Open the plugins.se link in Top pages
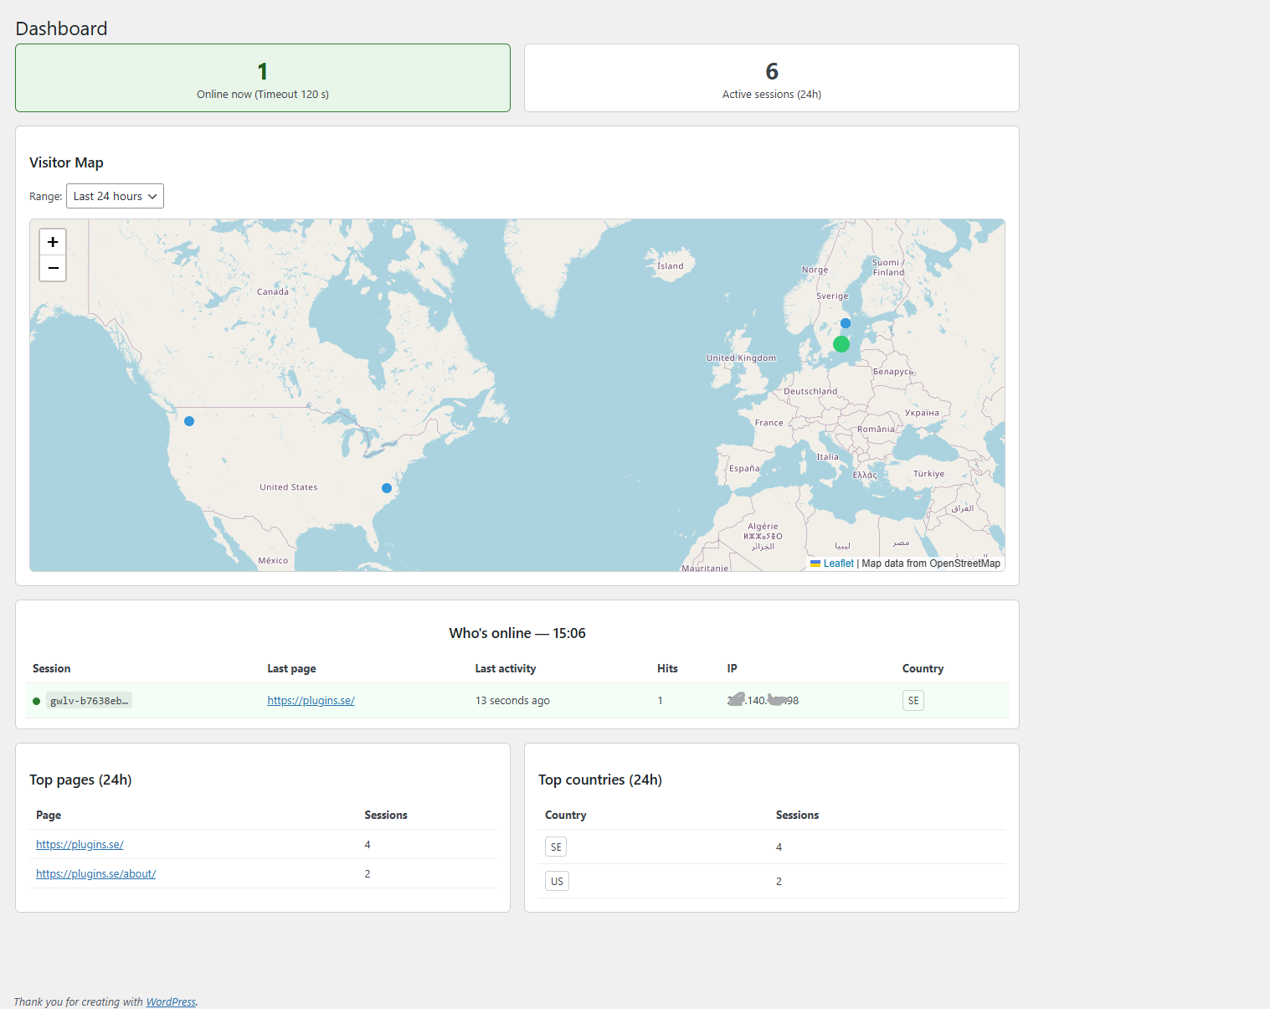This screenshot has height=1009, width=1270. click(x=80, y=844)
